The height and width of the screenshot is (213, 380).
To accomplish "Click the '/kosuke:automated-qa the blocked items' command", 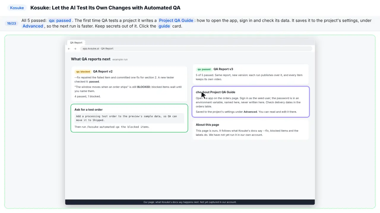I will tap(118, 127).
